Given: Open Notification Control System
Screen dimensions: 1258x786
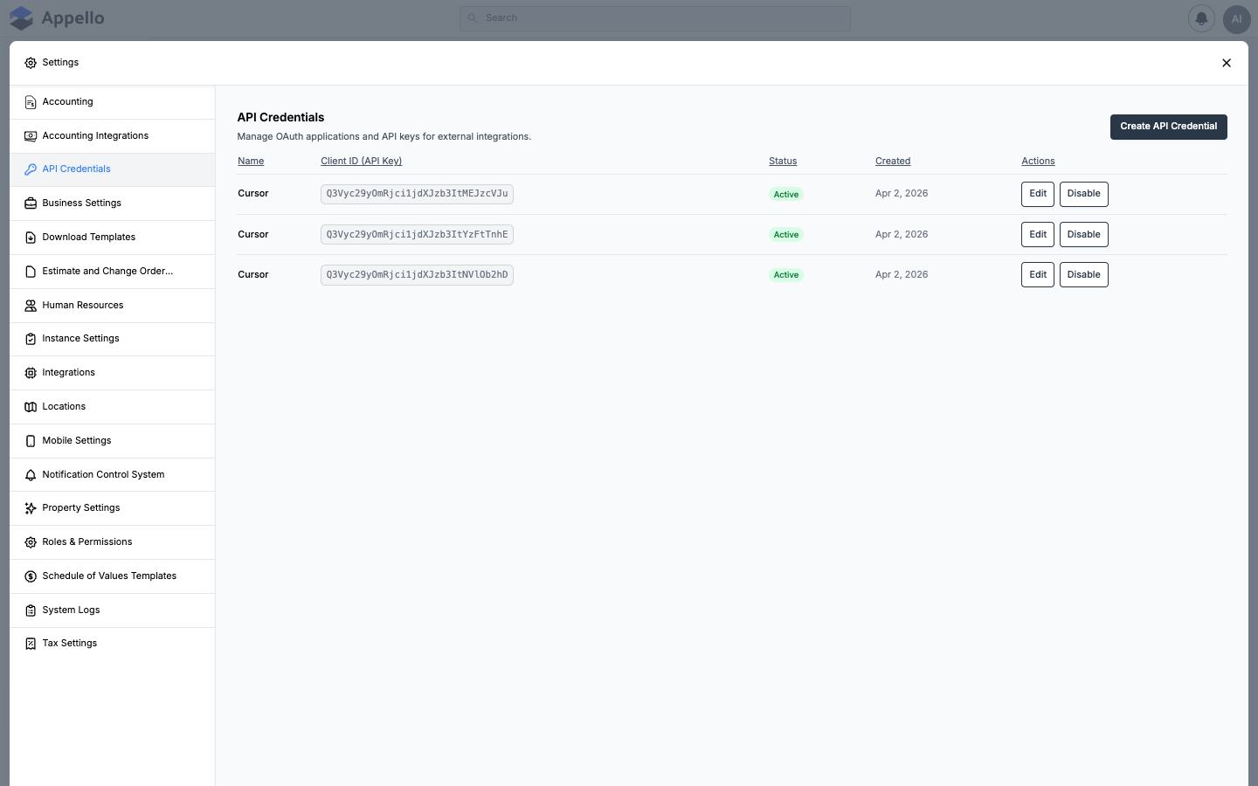Looking at the screenshot, I should pyautogui.click(x=112, y=475).
